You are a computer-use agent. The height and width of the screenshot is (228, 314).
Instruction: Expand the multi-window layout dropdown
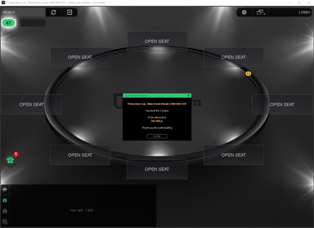click(x=261, y=13)
